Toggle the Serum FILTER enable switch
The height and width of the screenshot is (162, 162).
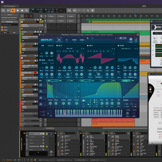coord(118,46)
